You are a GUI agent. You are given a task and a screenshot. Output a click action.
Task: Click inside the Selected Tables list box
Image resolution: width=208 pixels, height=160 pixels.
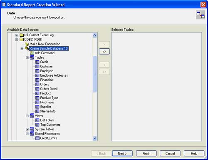point(156,87)
